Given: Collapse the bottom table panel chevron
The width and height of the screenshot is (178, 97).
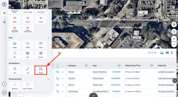Looking at the screenshot, I should click(x=93, y=95).
